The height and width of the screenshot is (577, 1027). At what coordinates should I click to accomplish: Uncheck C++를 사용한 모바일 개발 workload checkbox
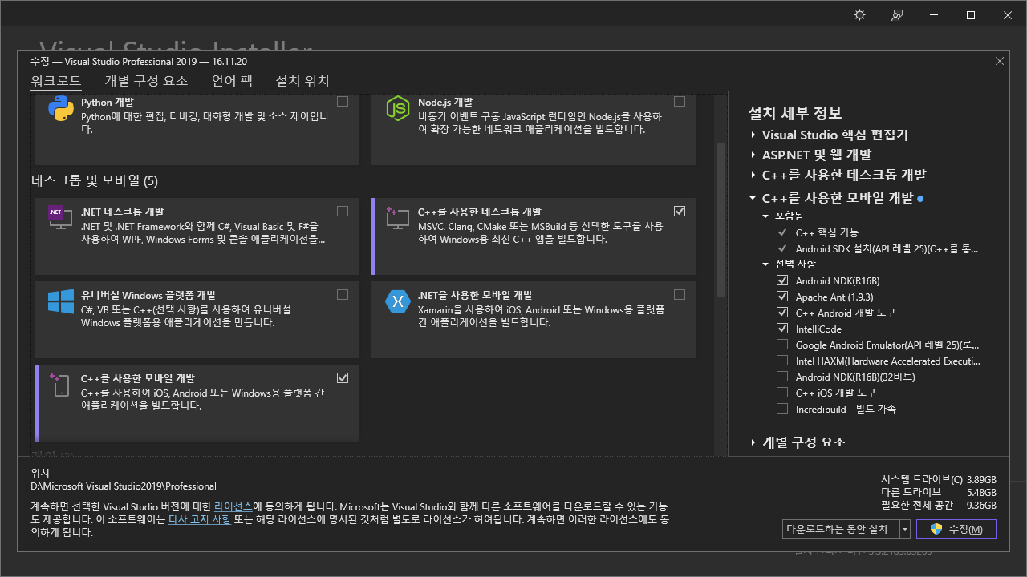point(343,378)
